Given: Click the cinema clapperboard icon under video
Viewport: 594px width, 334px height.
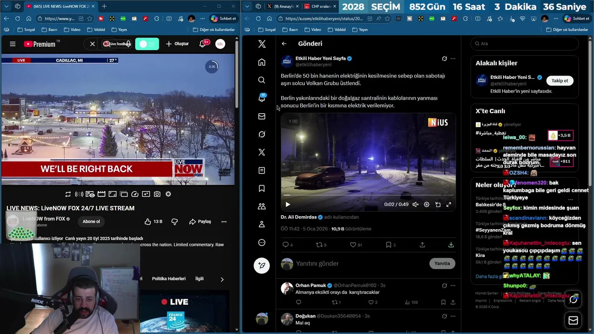Looking at the screenshot, I should click(101, 194).
